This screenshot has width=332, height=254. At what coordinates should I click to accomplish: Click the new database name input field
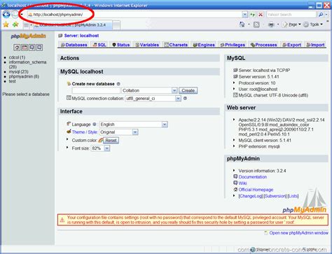pos(96,90)
